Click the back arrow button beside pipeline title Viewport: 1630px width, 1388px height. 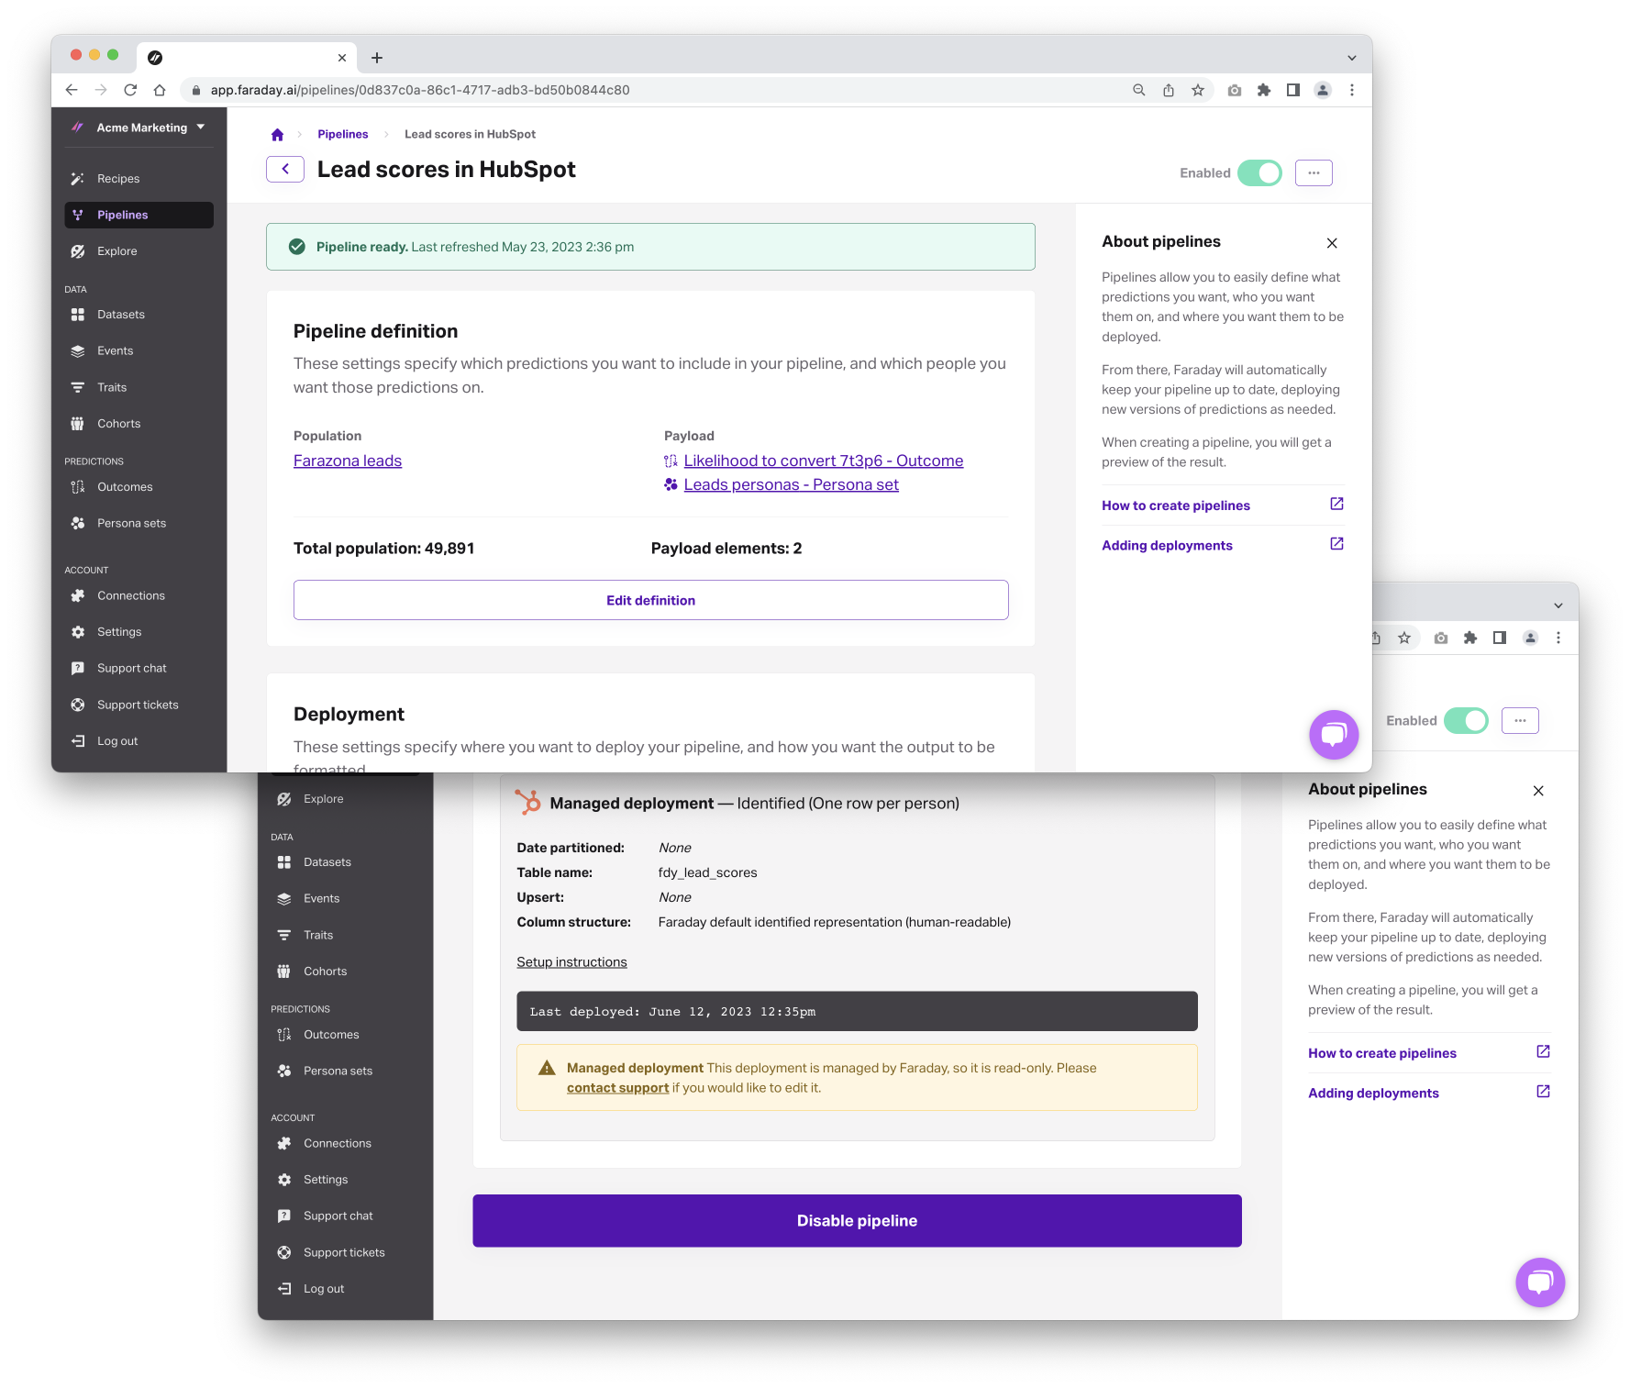pyautogui.click(x=285, y=170)
